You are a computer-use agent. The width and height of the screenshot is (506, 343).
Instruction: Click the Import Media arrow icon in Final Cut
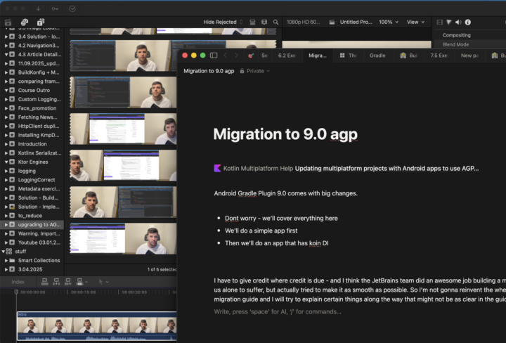pyautogui.click(x=38, y=8)
